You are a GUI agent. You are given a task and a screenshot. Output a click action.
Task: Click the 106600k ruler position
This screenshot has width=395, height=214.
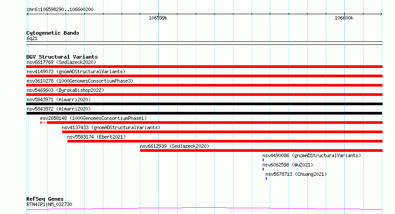[344, 18]
